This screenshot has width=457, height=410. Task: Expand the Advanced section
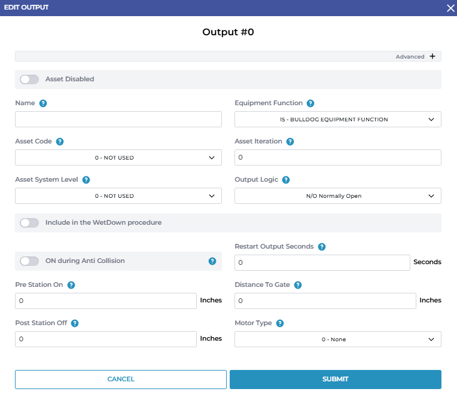pyautogui.click(x=432, y=57)
